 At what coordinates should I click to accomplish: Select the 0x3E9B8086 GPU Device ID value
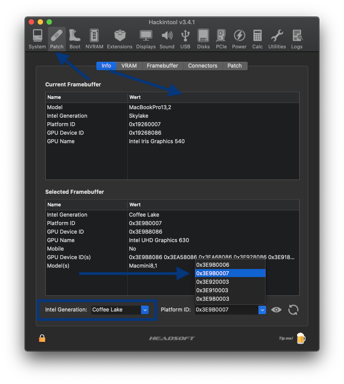pos(146,232)
